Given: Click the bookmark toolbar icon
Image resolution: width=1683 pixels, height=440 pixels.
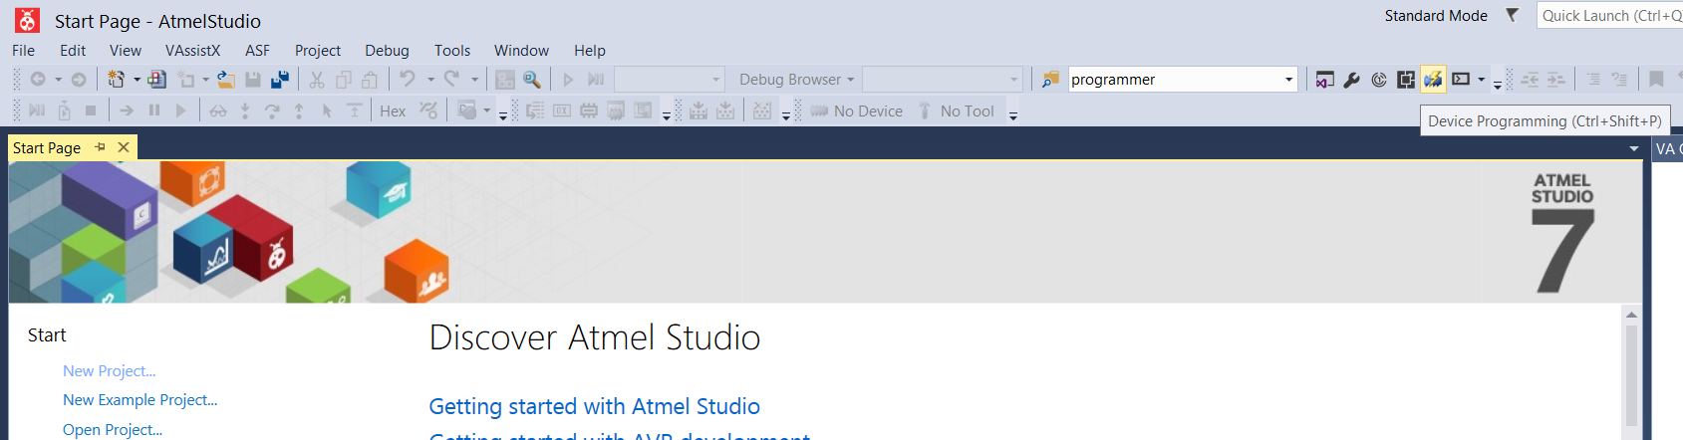Looking at the screenshot, I should click(x=1656, y=80).
